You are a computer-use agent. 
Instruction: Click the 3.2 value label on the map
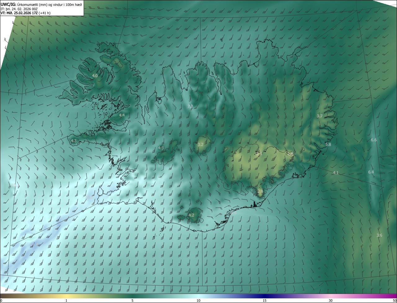pos(200,144)
